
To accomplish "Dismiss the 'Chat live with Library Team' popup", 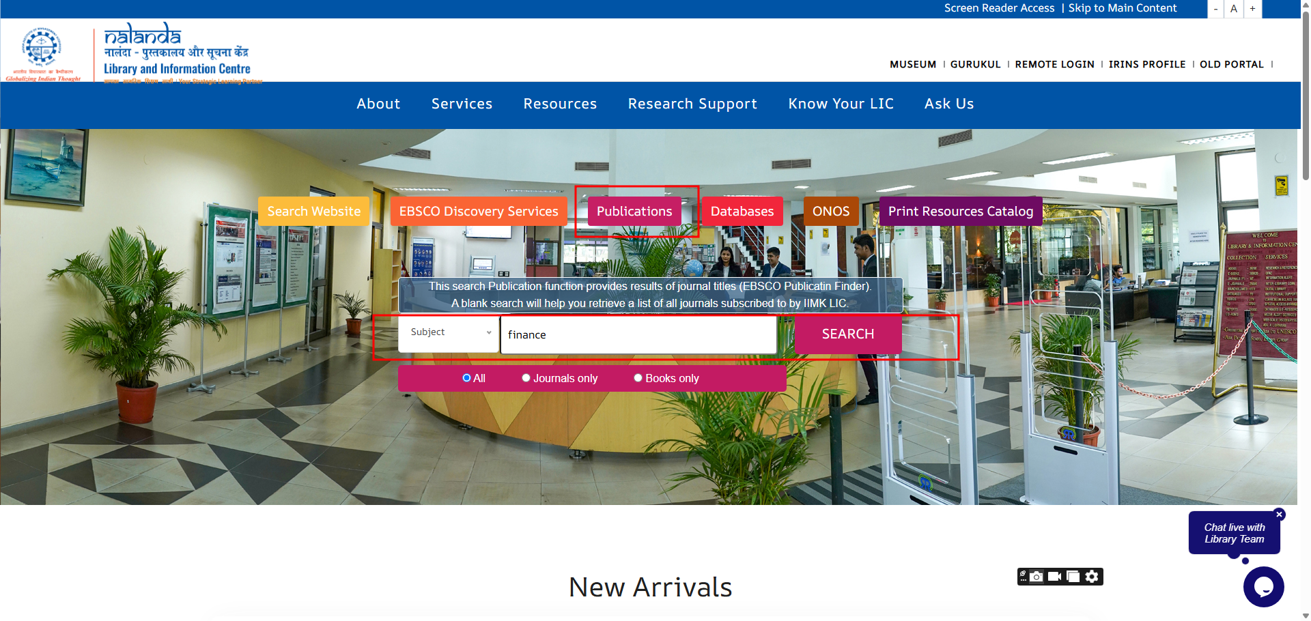I will coord(1280,515).
